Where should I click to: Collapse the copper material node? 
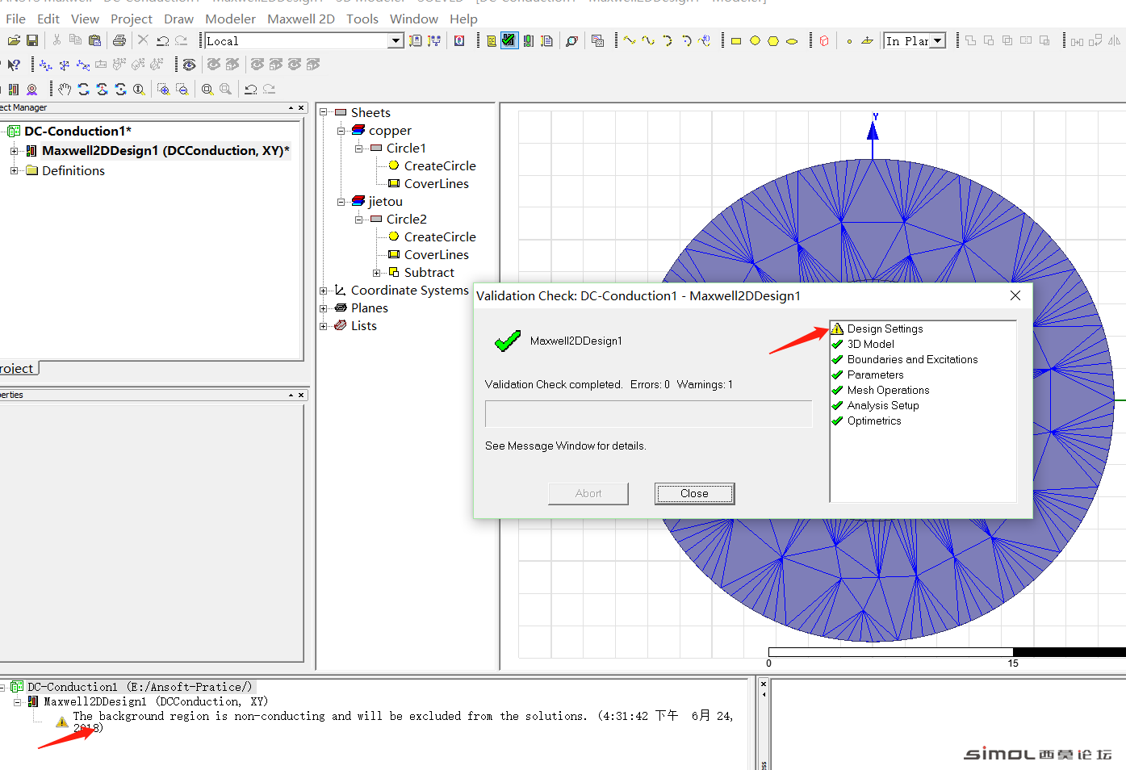coord(341,131)
